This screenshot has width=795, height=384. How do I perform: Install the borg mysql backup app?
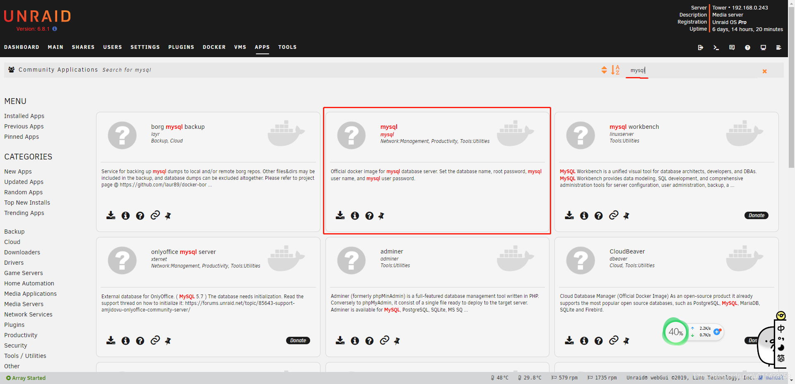tap(111, 215)
